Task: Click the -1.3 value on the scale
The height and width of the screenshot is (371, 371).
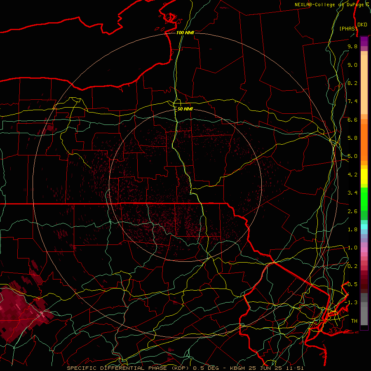Action: [351, 303]
